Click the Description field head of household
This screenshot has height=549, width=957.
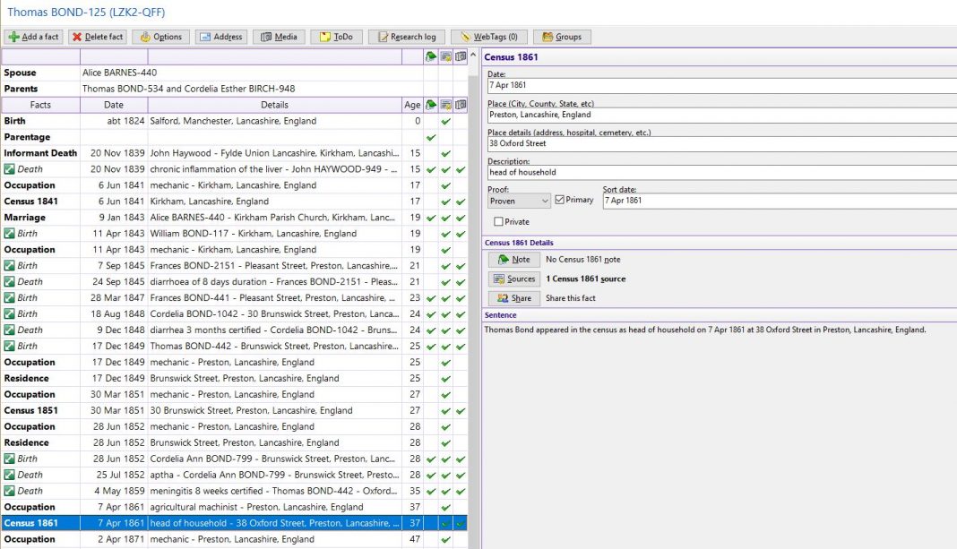(721, 172)
